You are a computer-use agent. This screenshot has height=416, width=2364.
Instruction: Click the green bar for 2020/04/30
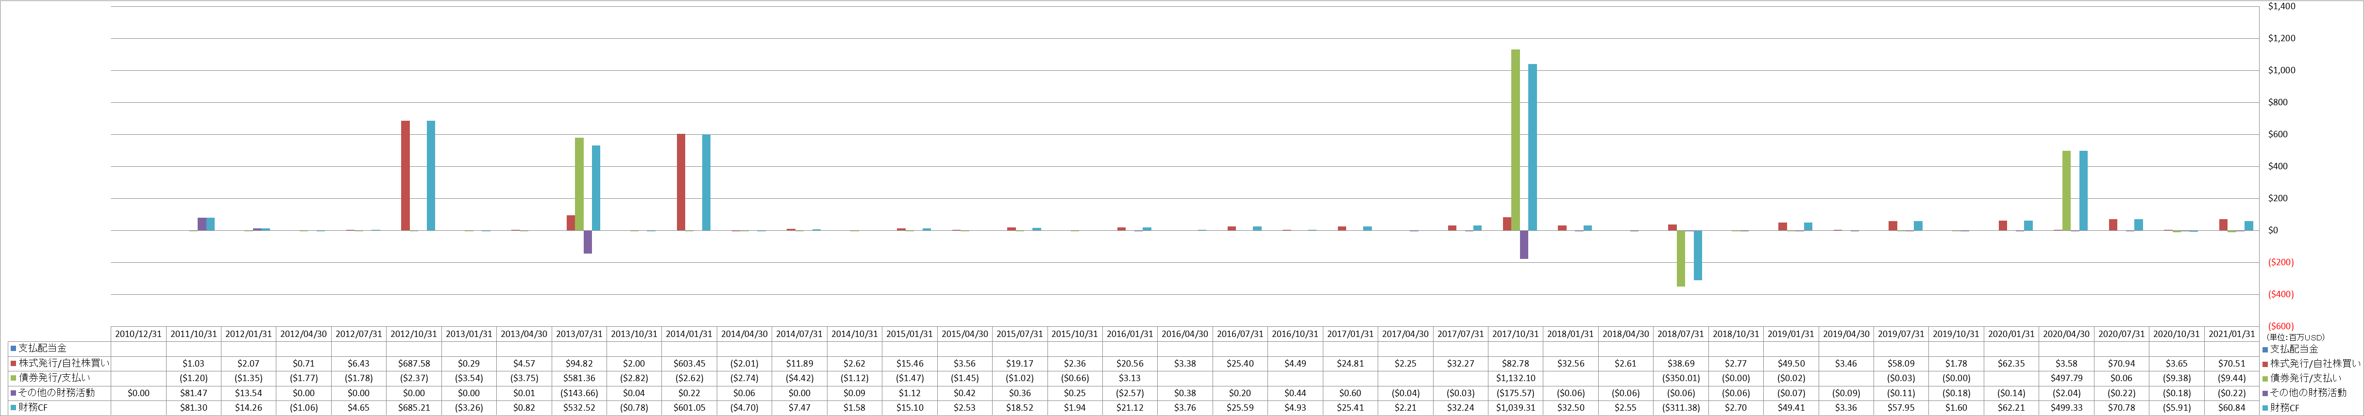tap(2067, 191)
